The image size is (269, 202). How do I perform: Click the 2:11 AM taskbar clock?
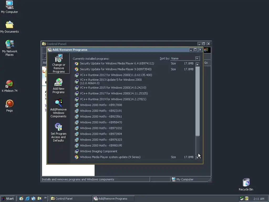click(259, 199)
